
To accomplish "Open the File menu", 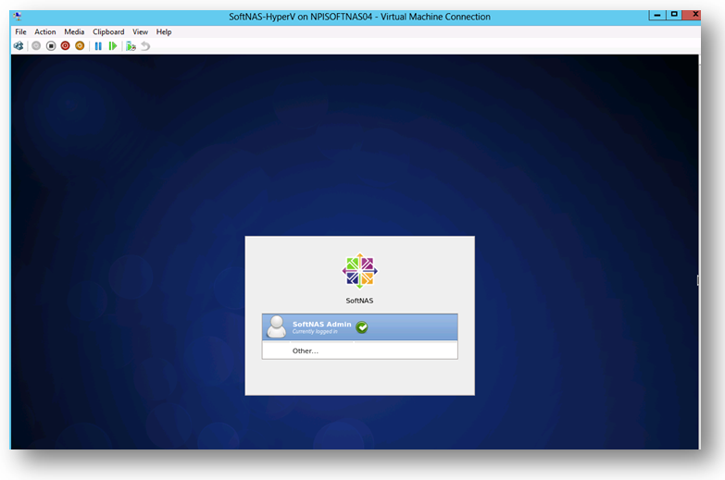I will click(20, 31).
